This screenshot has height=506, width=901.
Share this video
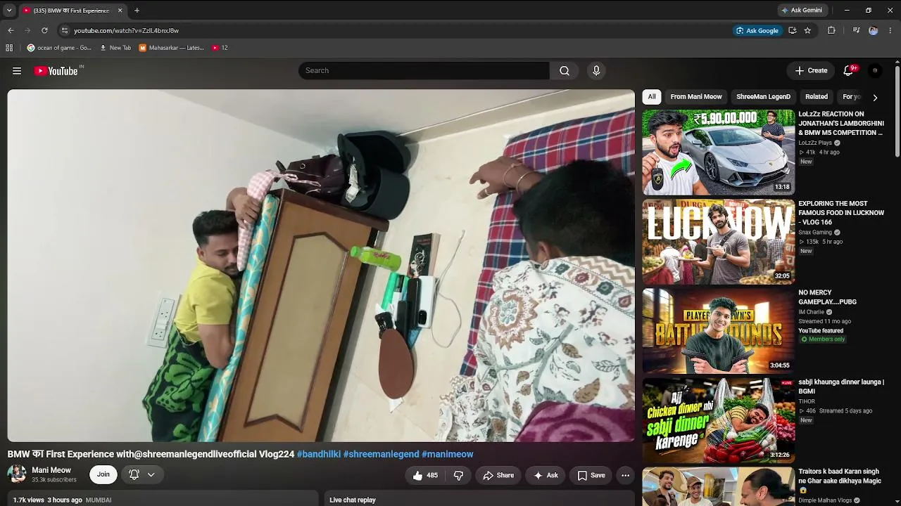[x=498, y=475]
